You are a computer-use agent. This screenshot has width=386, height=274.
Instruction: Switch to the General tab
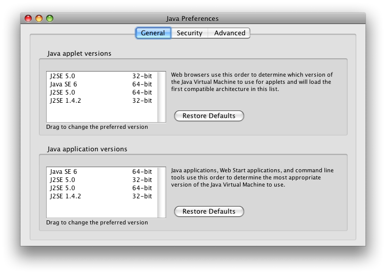[153, 33]
